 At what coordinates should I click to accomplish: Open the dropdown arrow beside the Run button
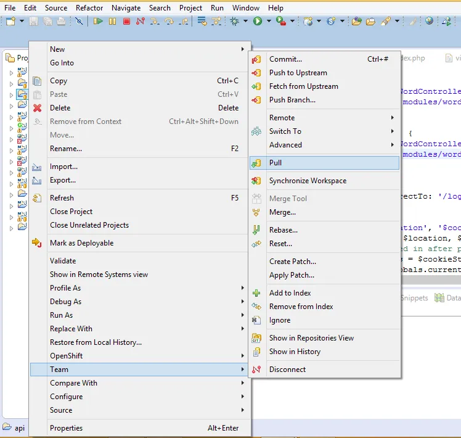coord(268,22)
